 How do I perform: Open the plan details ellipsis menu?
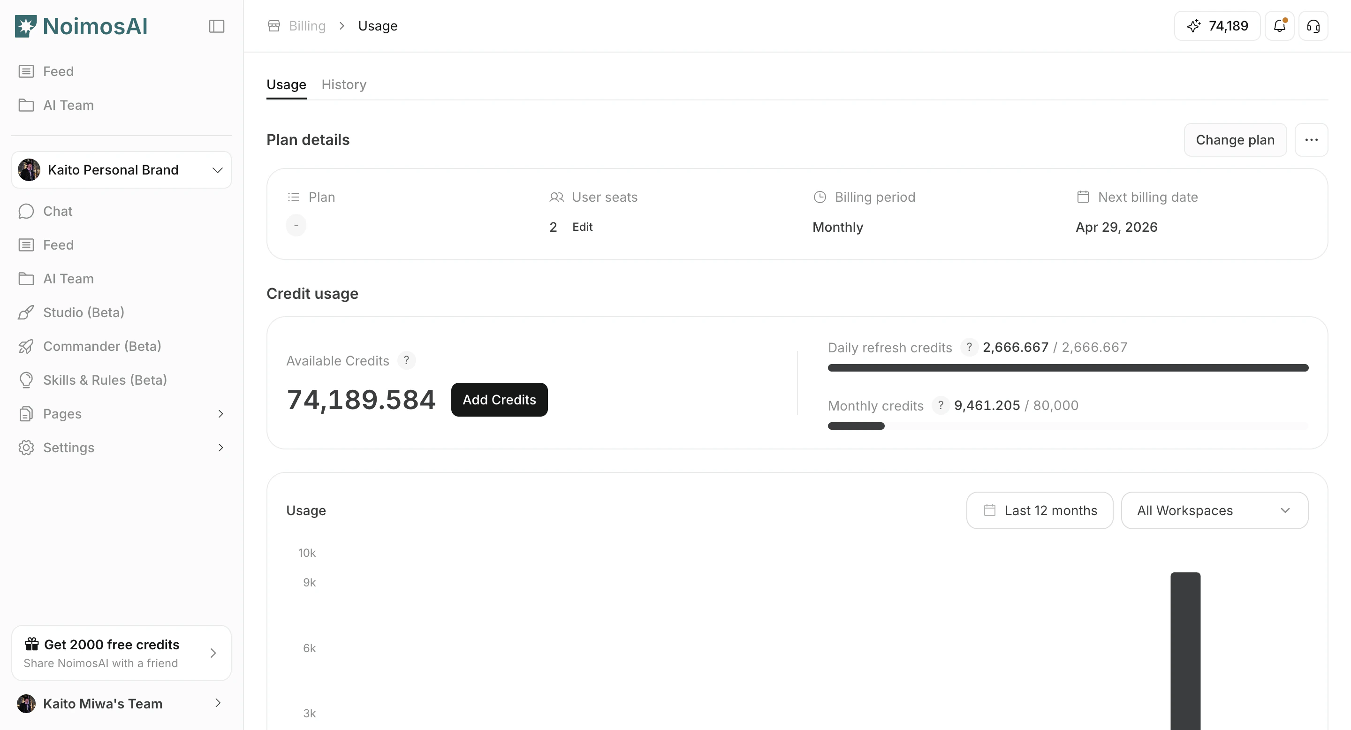1311,139
